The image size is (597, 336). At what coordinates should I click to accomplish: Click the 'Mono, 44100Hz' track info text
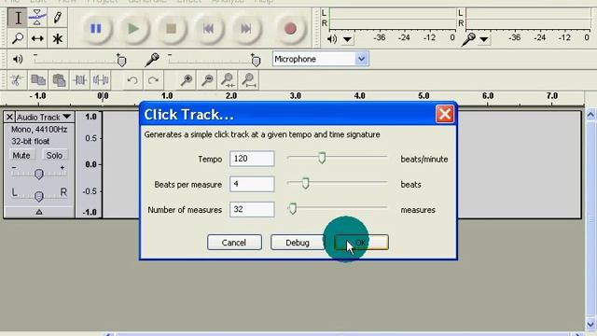(39, 130)
